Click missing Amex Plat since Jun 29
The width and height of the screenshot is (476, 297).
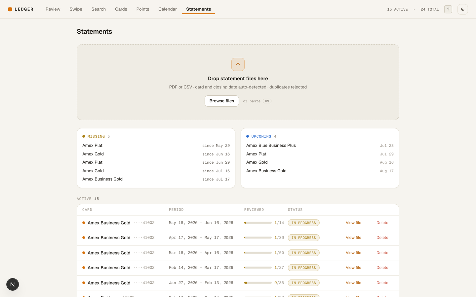tap(156, 162)
